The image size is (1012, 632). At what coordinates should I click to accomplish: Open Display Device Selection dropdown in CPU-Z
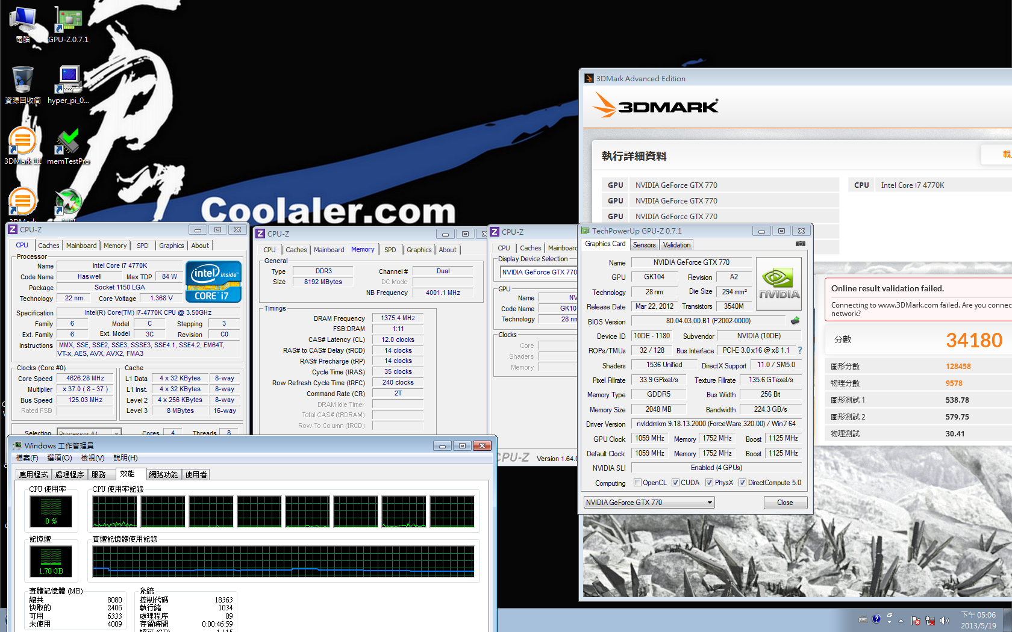[539, 272]
